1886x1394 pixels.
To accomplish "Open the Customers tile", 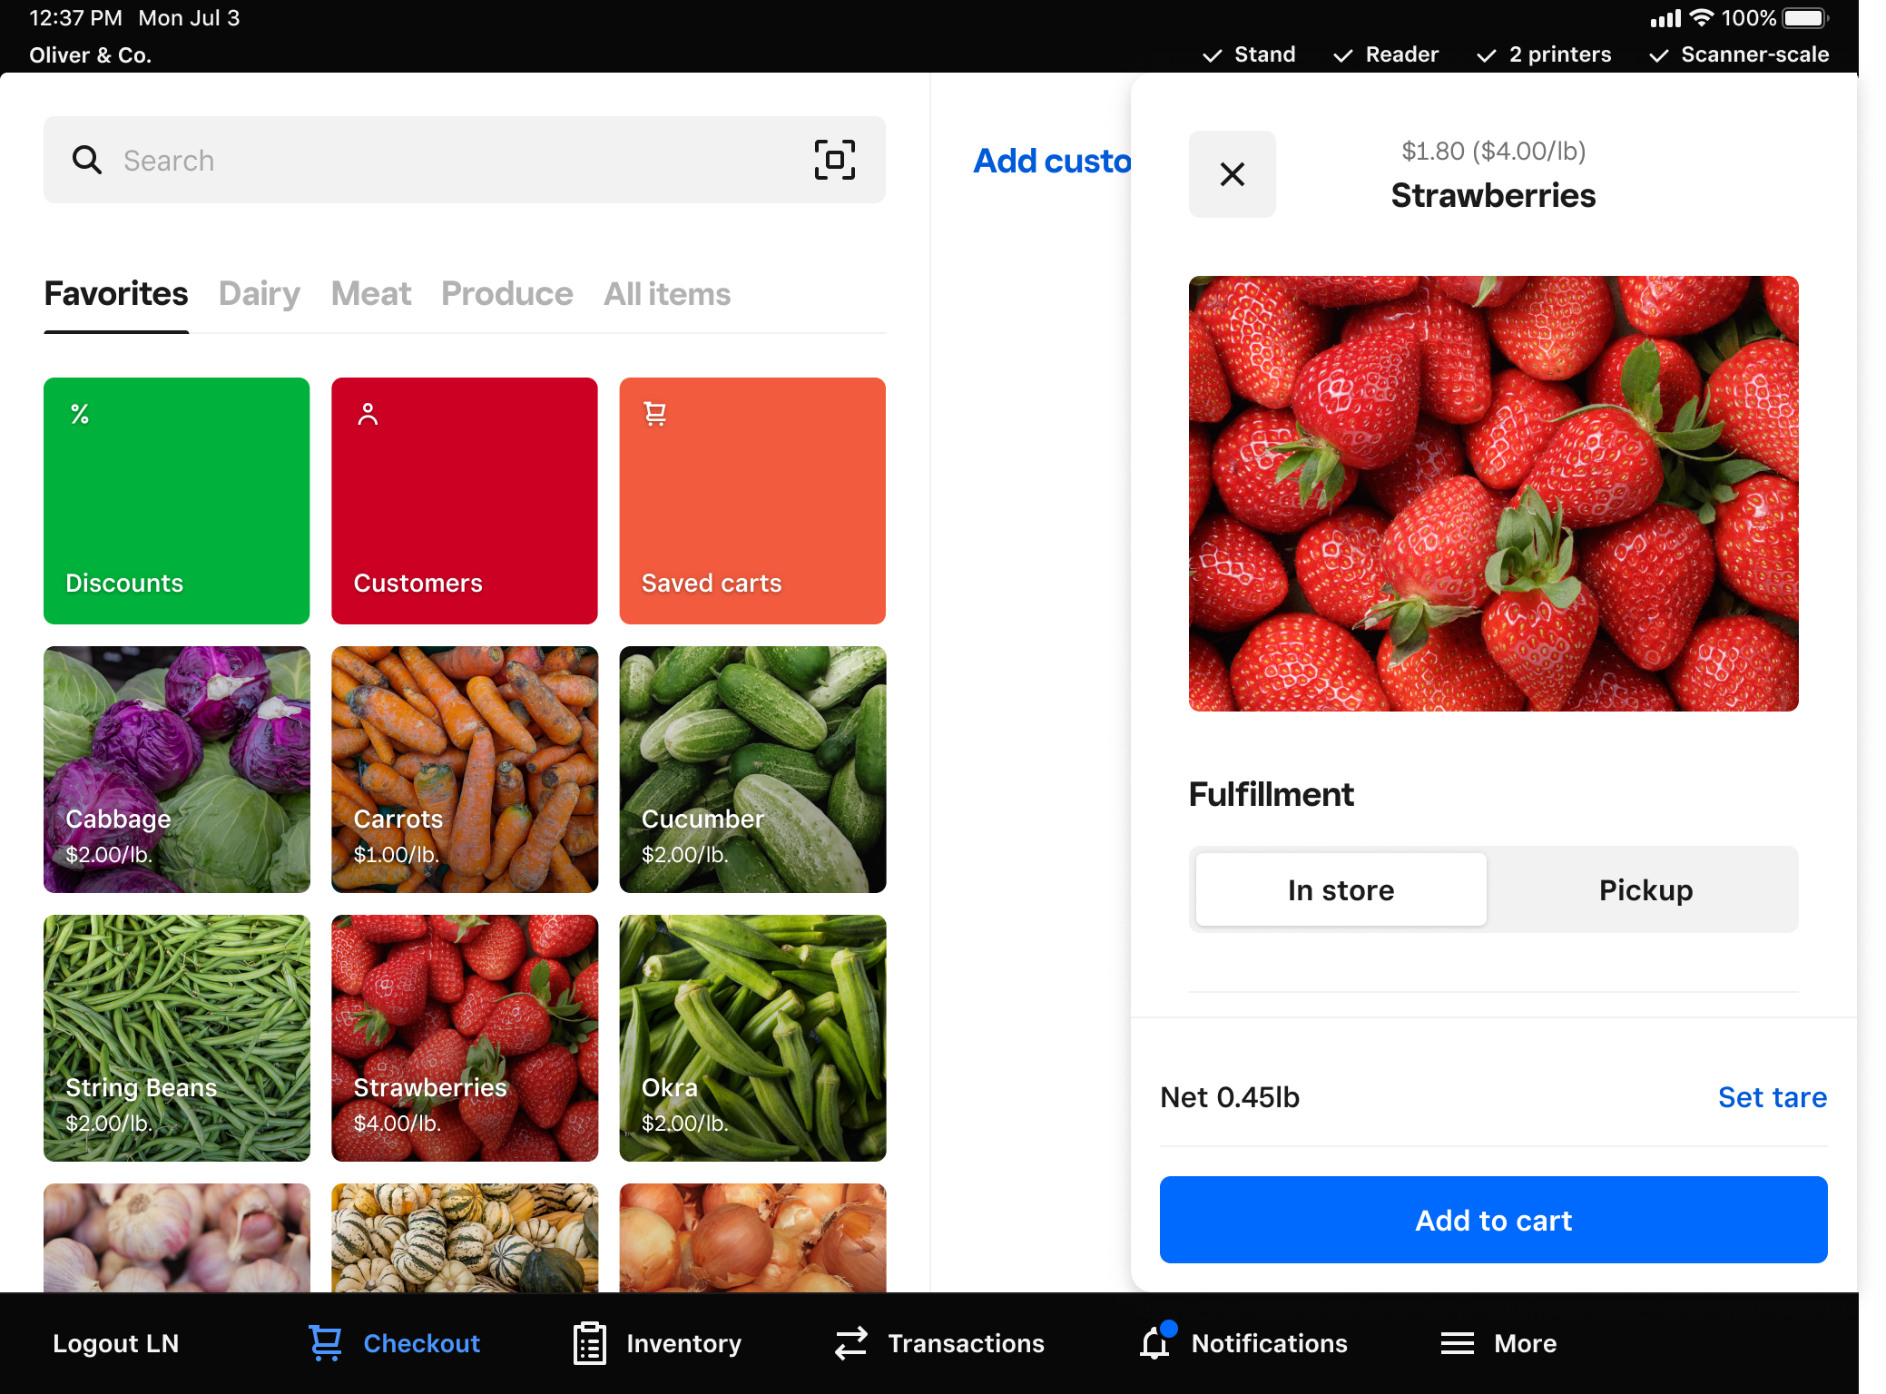I will (465, 501).
